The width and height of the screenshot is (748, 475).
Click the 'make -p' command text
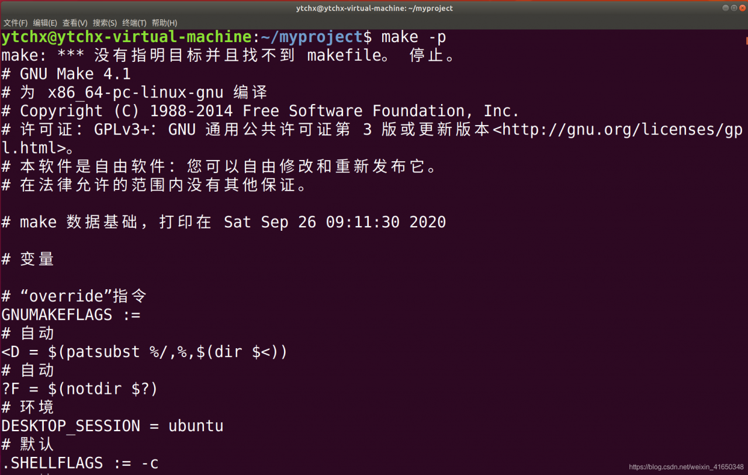pos(414,37)
